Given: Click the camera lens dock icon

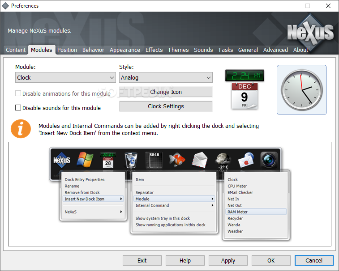Looking at the screenshot, I should [x=269, y=160].
